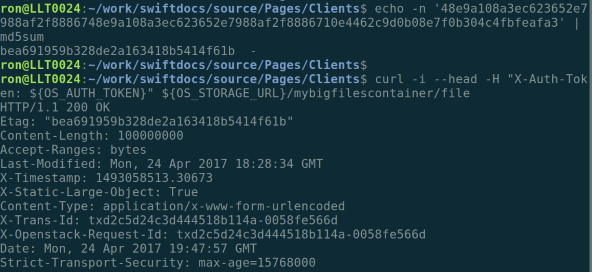592x272 pixels.
Task: Click the md5sum command text
Action: [22, 37]
